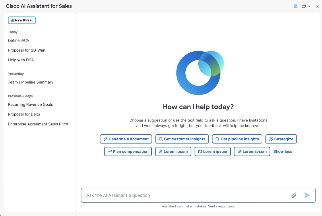
Task: Select Get customer insights suggestion
Action: click(182, 139)
